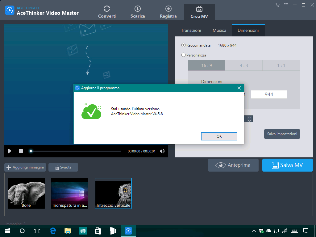Choose the 4 : 3 aspect ratio
Image resolution: width=316 pixels, height=237 pixels.
244,65
